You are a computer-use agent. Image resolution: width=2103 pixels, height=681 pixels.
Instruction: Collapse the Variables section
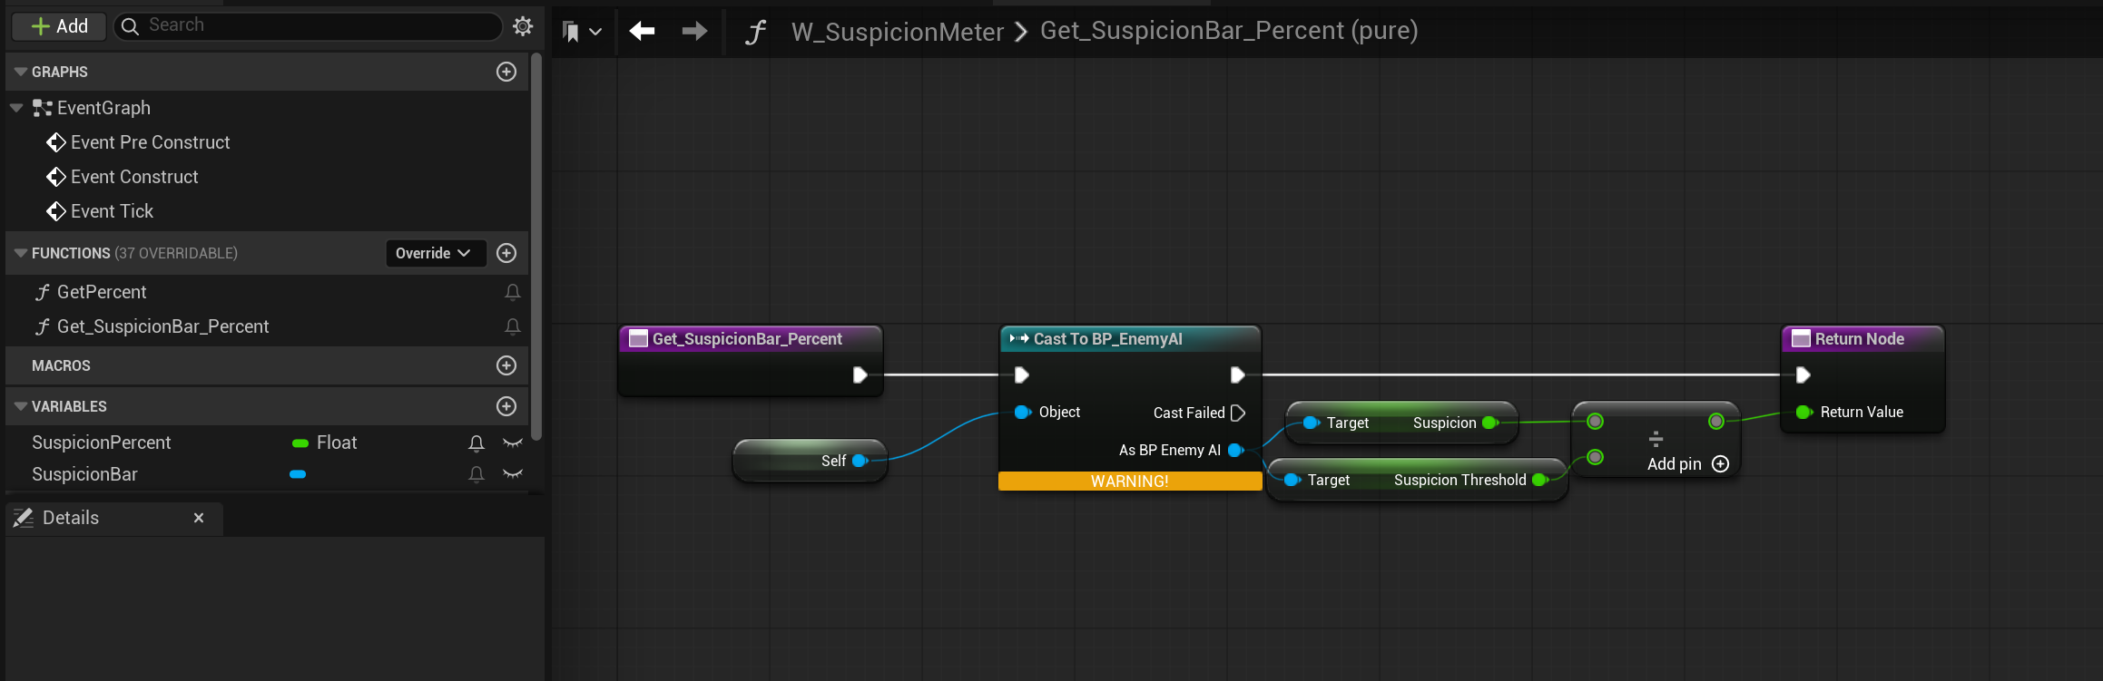pyautogui.click(x=20, y=406)
